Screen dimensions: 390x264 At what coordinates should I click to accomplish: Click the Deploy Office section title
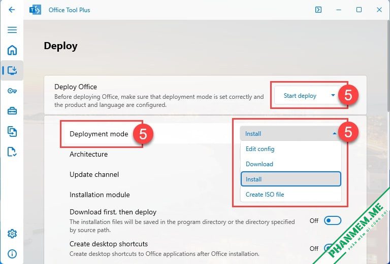coord(76,87)
